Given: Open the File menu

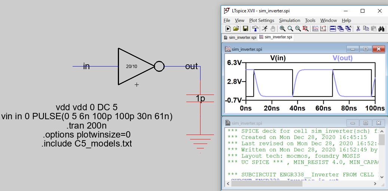Looking at the screenshot, I should click(227, 20).
